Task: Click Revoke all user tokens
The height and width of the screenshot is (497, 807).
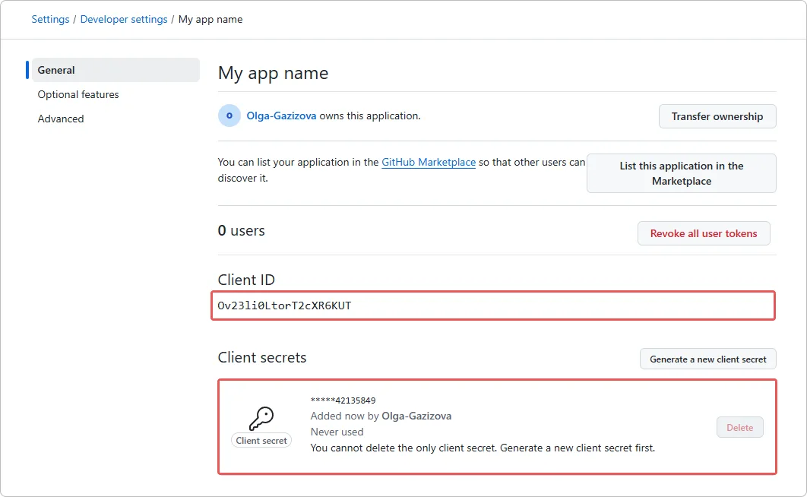Action: click(x=703, y=233)
